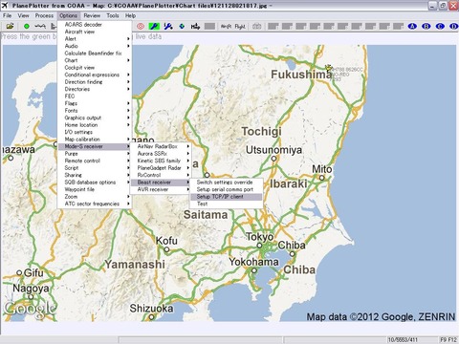This screenshot has width=459, height=344.
Task: Open the Zoom submenu
Action: [x=95, y=197]
